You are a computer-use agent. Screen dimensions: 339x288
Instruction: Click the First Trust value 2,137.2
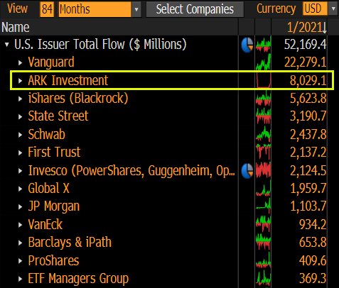click(x=308, y=153)
